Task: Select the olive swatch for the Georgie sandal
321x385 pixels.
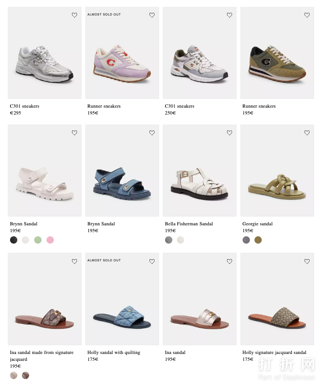Action: pyautogui.click(x=258, y=240)
